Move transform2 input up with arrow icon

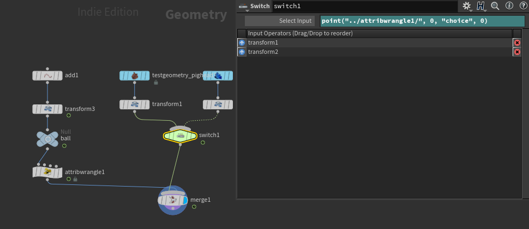tap(242, 52)
